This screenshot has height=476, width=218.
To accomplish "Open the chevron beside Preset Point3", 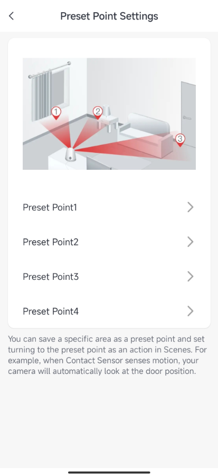I will pyautogui.click(x=190, y=277).
